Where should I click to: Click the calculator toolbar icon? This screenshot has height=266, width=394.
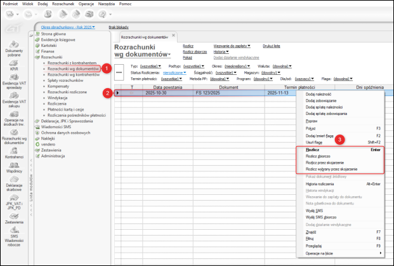(x=89, y=15)
